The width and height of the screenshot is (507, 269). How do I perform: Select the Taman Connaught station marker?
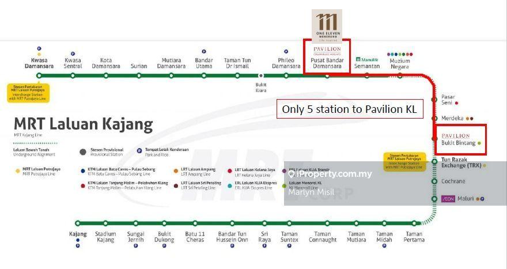click(323, 223)
